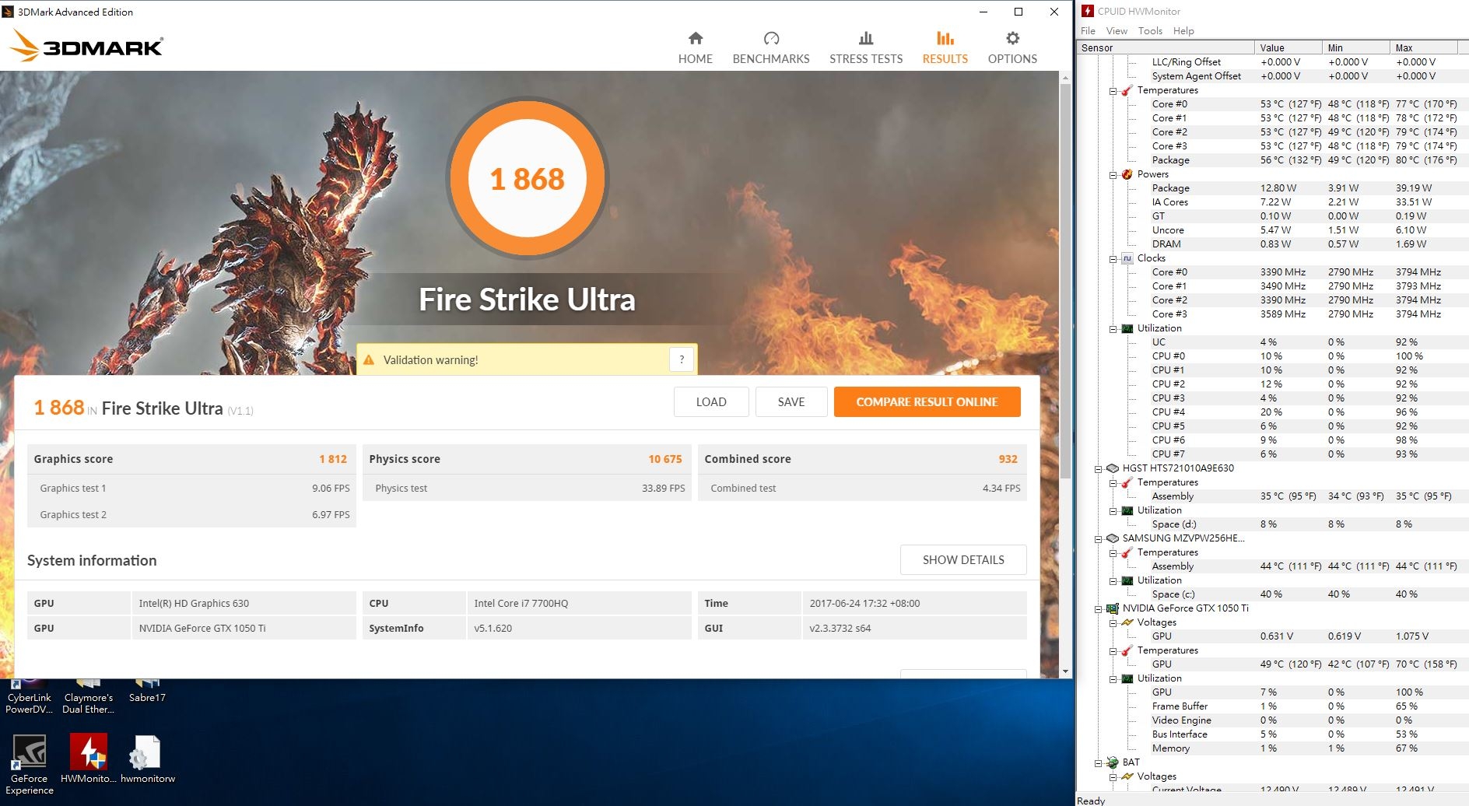Click the validation warning triangle icon

tap(370, 360)
